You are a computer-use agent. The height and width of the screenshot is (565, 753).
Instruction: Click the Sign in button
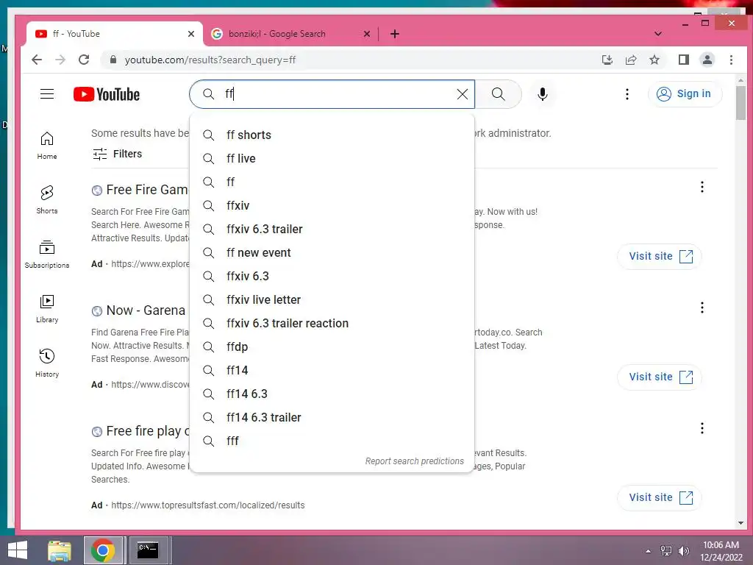click(685, 93)
